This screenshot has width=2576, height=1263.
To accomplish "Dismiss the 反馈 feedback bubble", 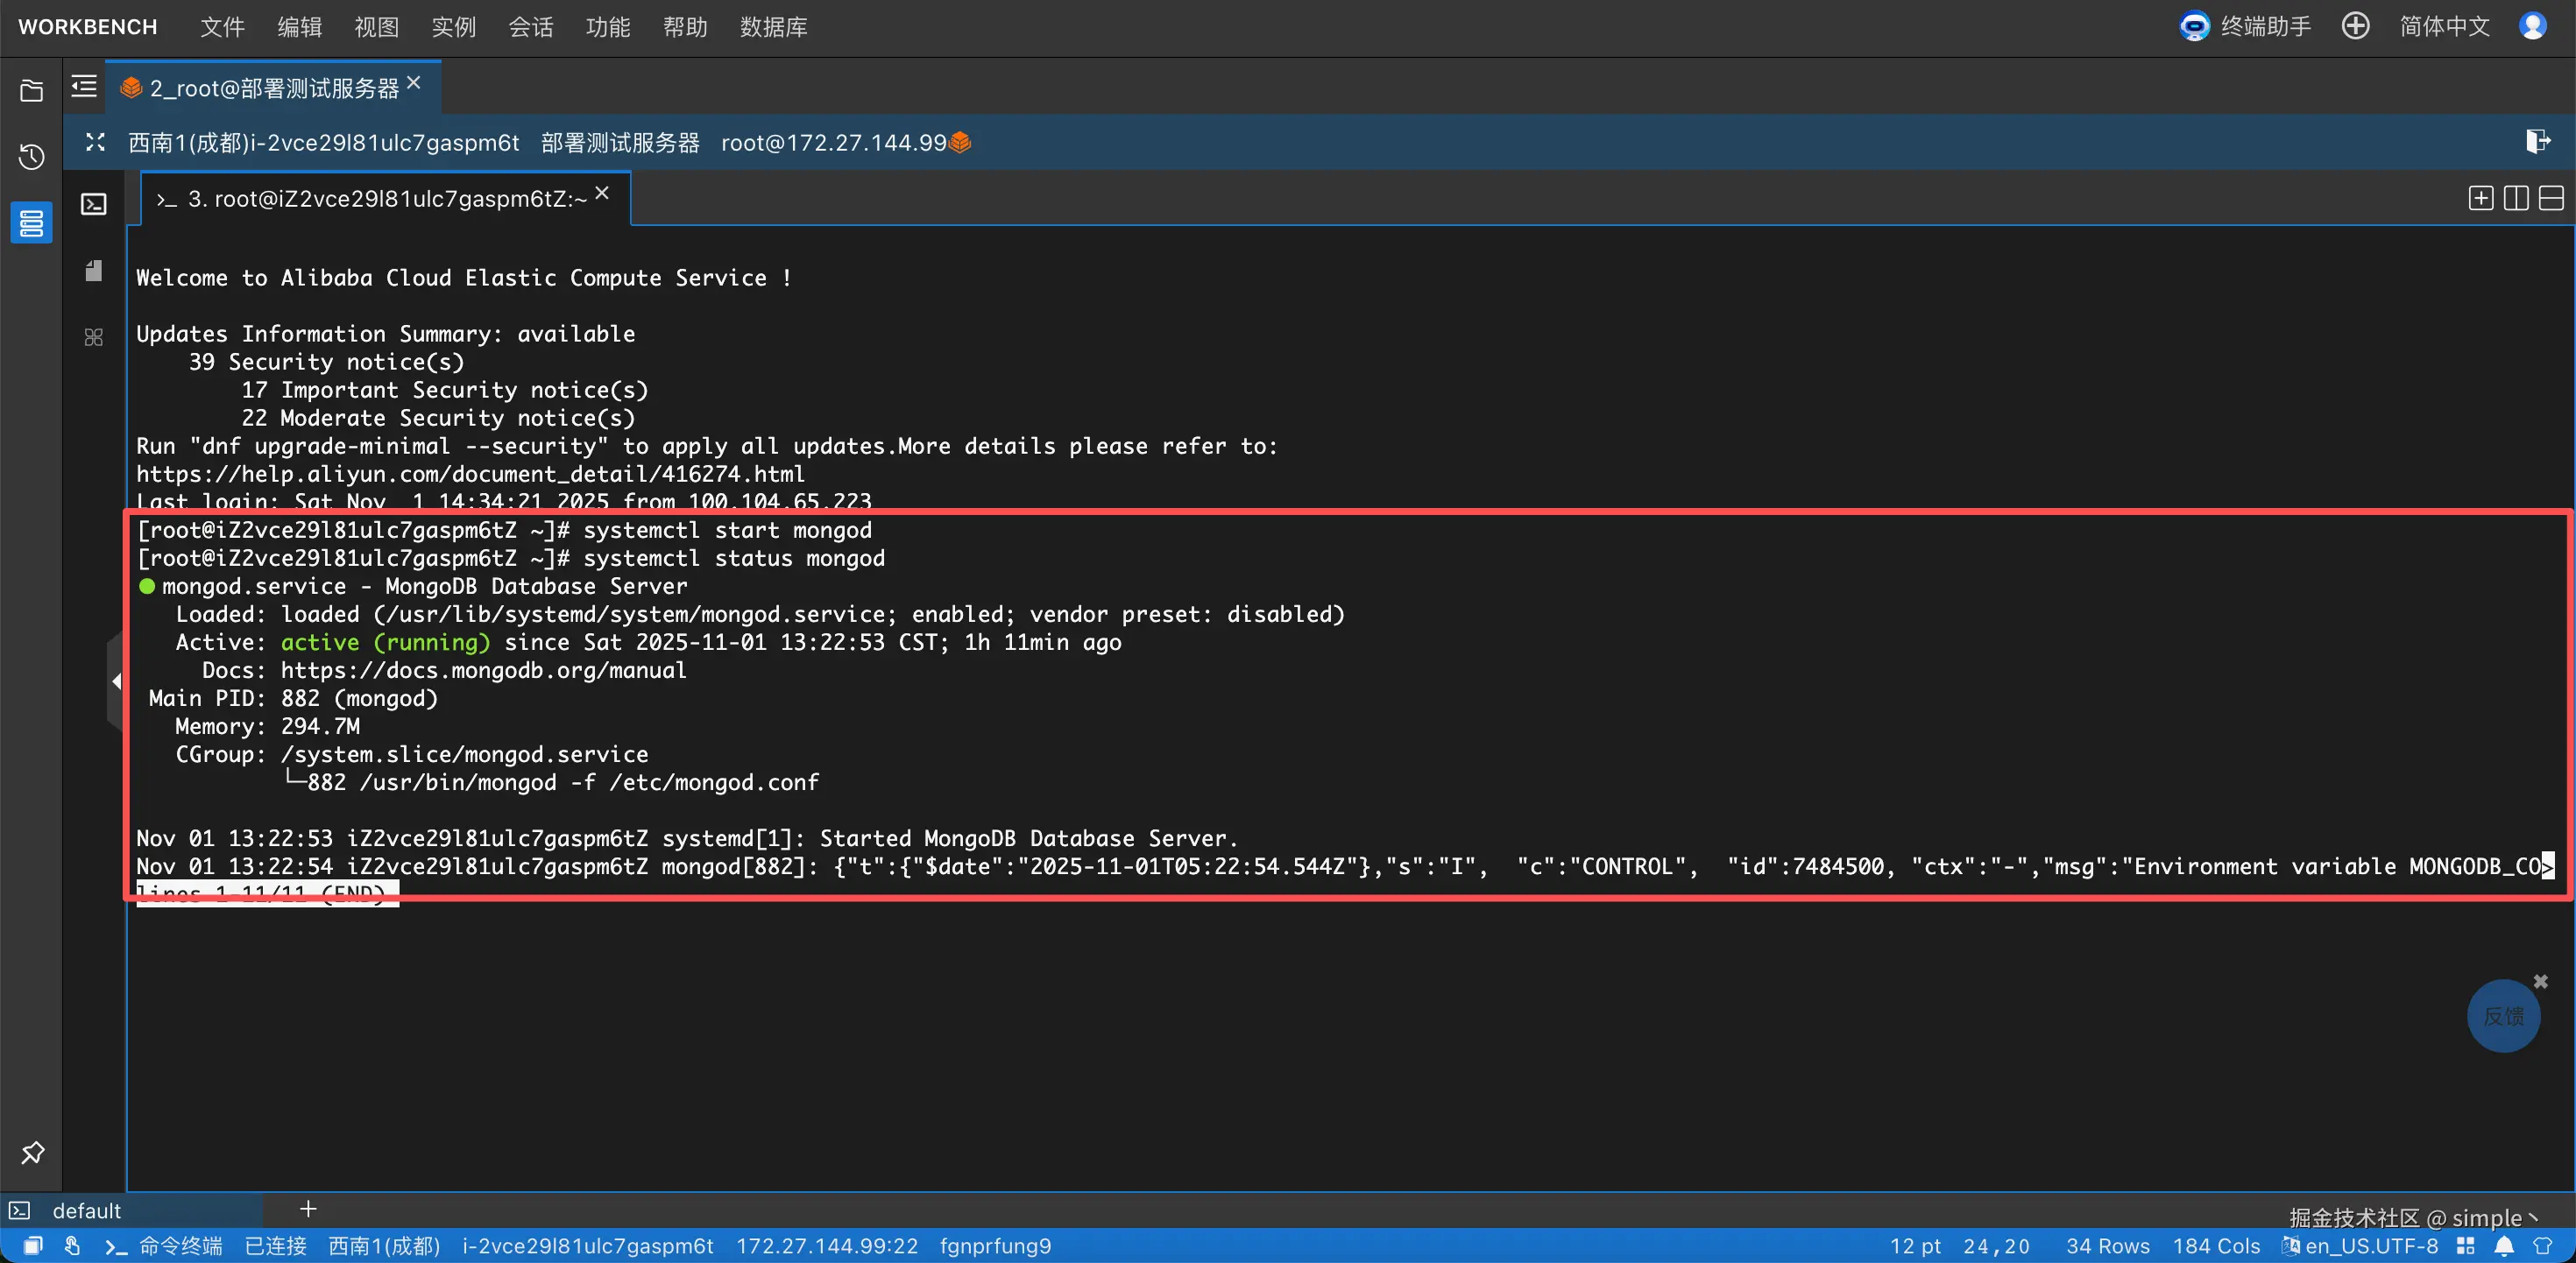I will tap(2541, 981).
